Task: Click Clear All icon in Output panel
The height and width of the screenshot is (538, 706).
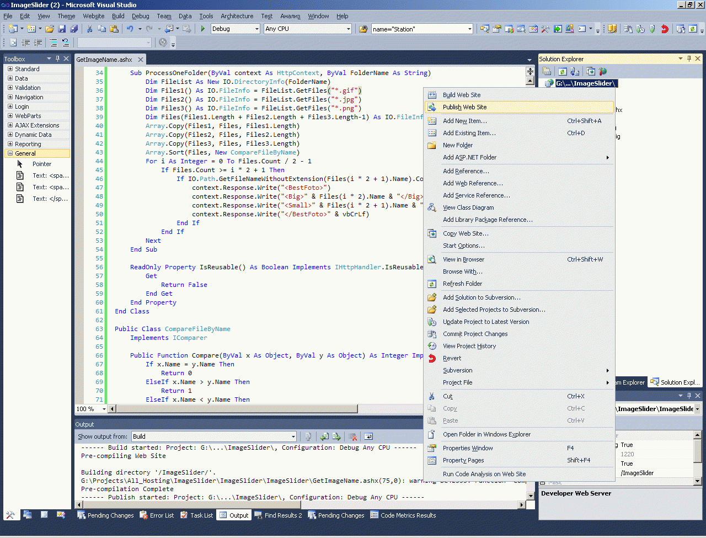Action: (x=353, y=436)
